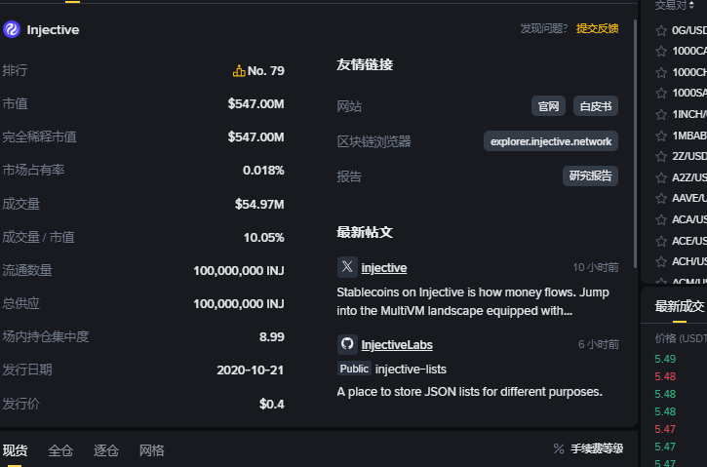
Task: Click the GitHub icon beside InjectiveLabs
Action: [x=347, y=344]
